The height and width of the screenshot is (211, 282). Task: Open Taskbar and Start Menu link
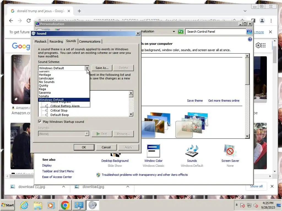point(58,171)
